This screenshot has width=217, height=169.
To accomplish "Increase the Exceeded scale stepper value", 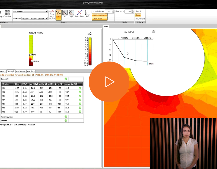I will 113,11.
